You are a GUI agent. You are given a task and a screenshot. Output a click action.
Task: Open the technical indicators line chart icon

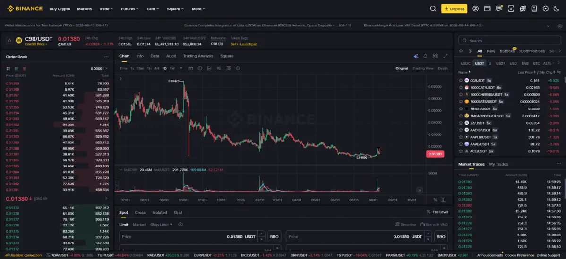point(209,68)
